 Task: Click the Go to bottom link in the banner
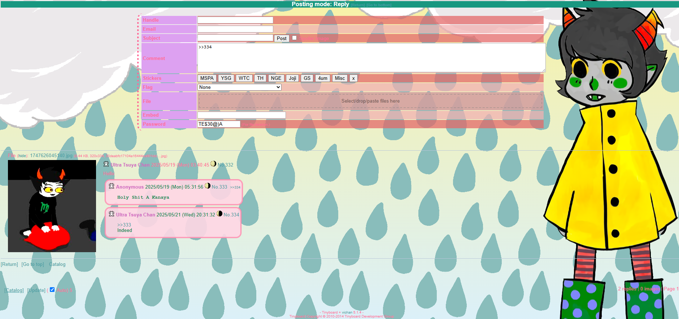pos(379,5)
